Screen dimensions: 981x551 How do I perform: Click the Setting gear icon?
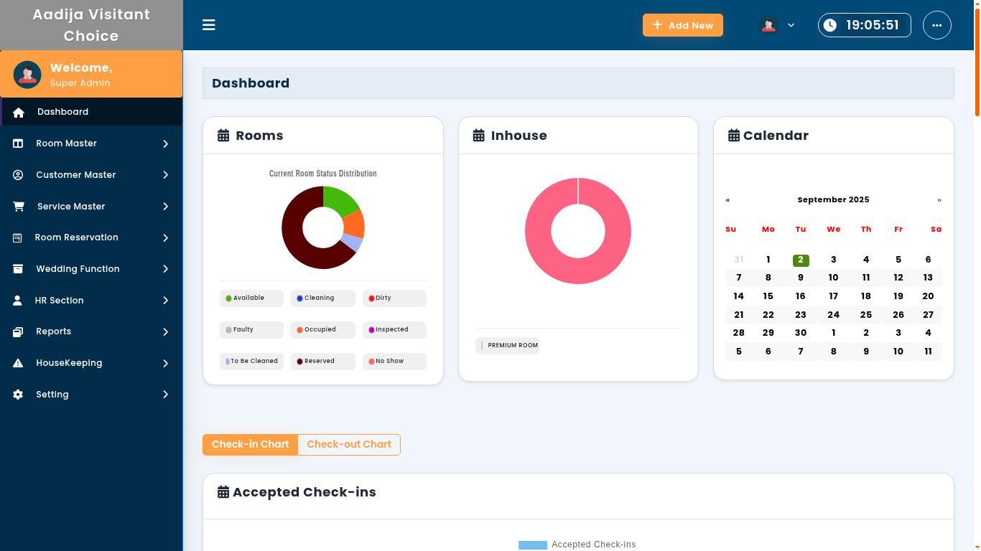pos(18,395)
